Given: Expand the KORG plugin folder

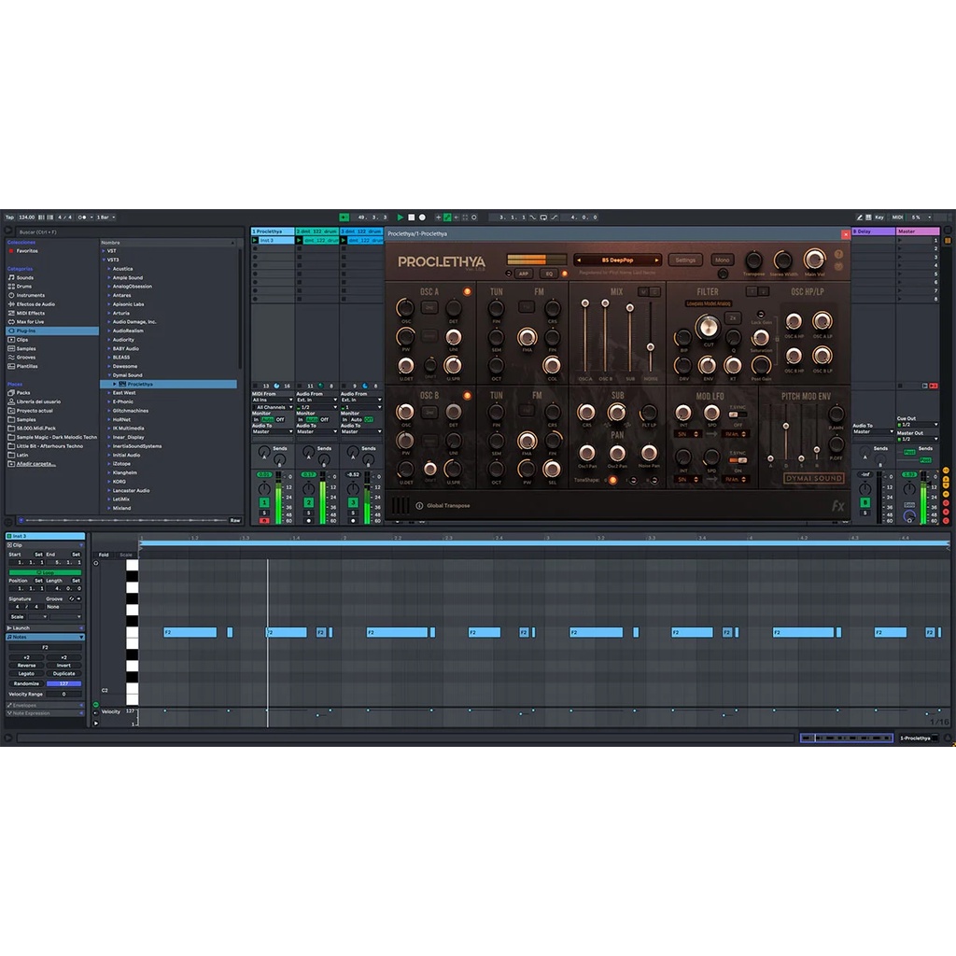Looking at the screenshot, I should click(109, 482).
